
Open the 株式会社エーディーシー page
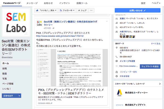point(136,93)
